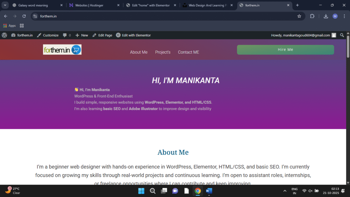Open the Chrome extensions puzzle icon

point(312,16)
